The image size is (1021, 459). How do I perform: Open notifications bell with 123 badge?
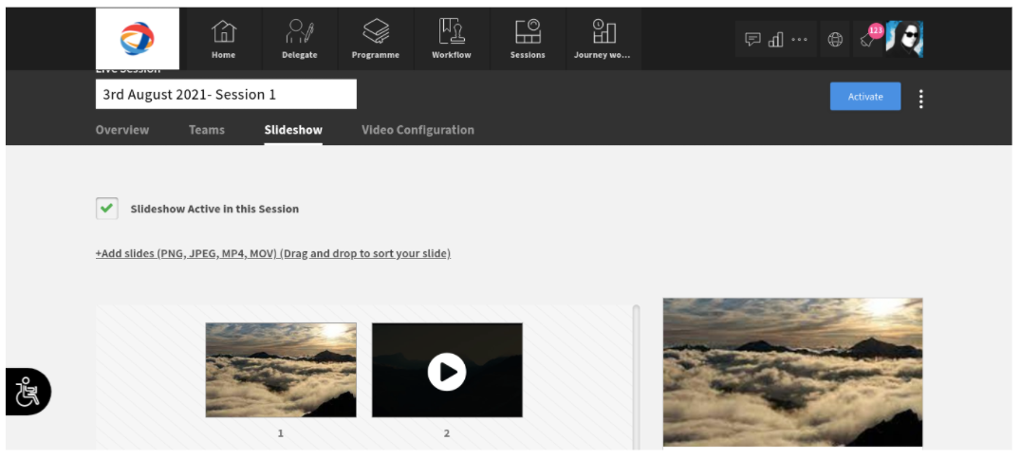868,40
